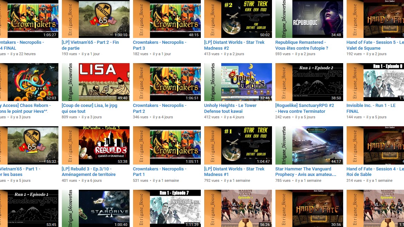Screen dimensions: 404x227
Task: Play the Vietnam'65 thumbnail lasting 1:30:10
Action: (x=96, y=19)
